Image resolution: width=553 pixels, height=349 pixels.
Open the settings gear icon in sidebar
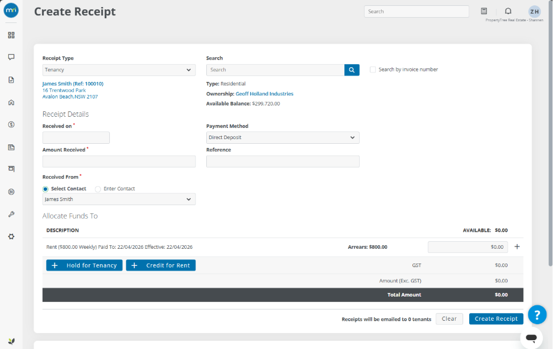[x=11, y=236]
